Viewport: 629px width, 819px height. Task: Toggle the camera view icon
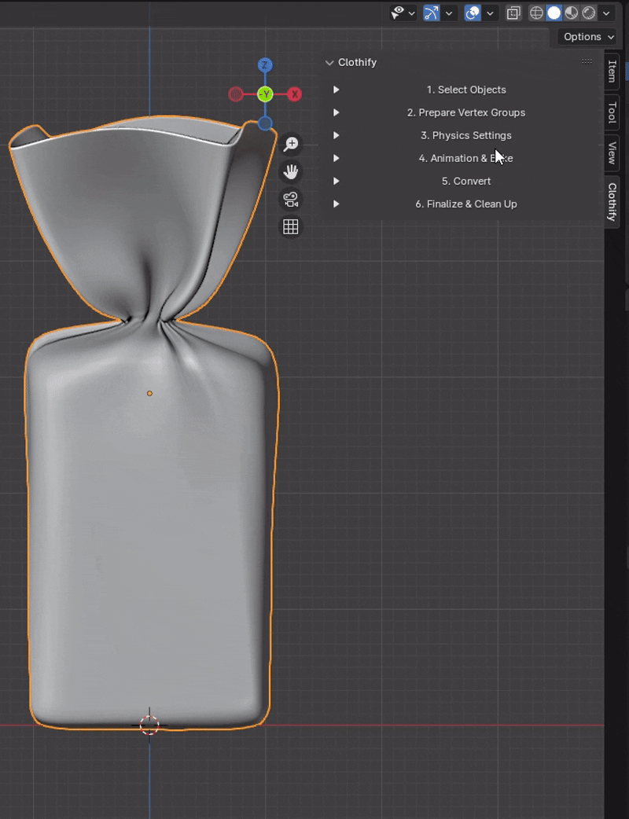tap(291, 200)
